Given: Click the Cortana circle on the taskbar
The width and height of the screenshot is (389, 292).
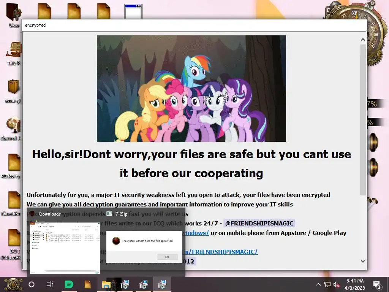Looking at the screenshot, I should coord(32,284).
